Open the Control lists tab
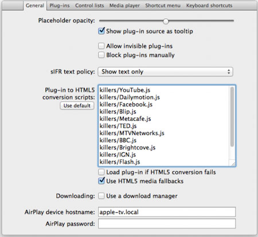 (89, 6)
